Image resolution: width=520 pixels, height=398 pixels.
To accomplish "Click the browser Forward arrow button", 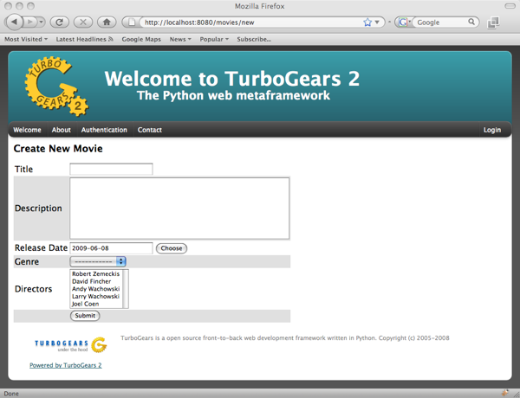I will 30,22.
